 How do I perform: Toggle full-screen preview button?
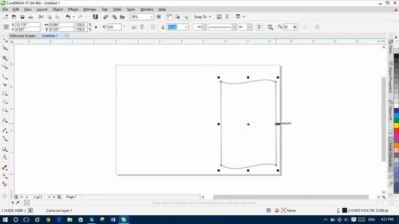(159, 17)
